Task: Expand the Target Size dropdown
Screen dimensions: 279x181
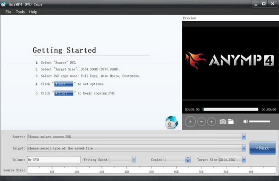Action: [243, 160]
